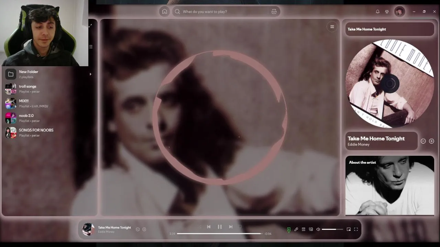This screenshot has height=247, width=440.
Task: Switch library to list view icon
Action: [91, 47]
